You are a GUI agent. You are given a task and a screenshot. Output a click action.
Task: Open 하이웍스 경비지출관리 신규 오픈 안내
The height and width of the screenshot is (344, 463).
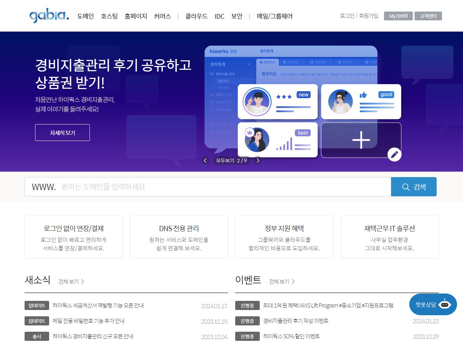coord(93,336)
